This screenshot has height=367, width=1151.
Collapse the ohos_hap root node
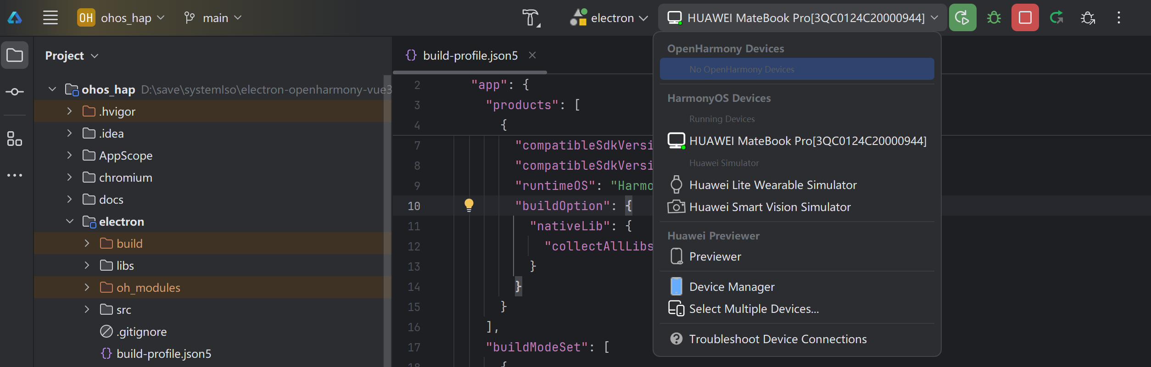[52, 89]
